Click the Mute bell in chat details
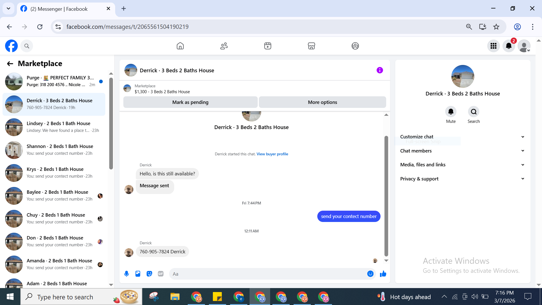Image resolution: width=542 pixels, height=305 pixels. tap(451, 112)
